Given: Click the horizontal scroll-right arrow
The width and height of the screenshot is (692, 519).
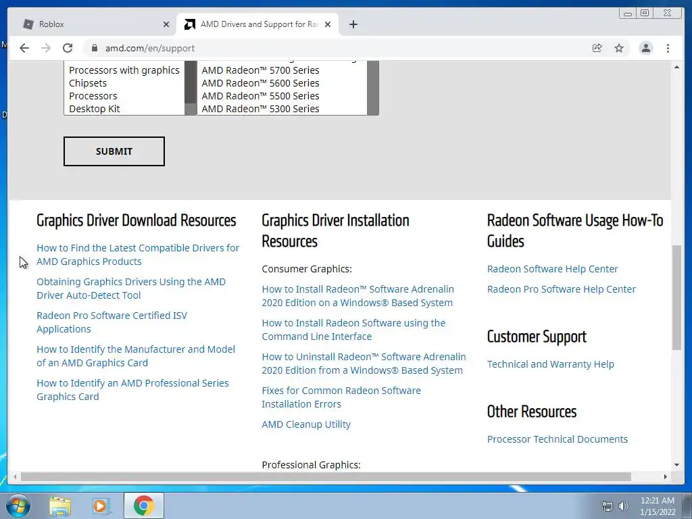Looking at the screenshot, I should [666, 476].
